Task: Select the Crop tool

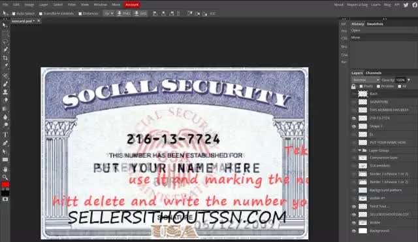Action: (x=5, y=58)
